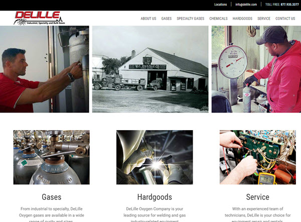Open the Gases menu item
This screenshot has height=222, width=301.
(167, 19)
